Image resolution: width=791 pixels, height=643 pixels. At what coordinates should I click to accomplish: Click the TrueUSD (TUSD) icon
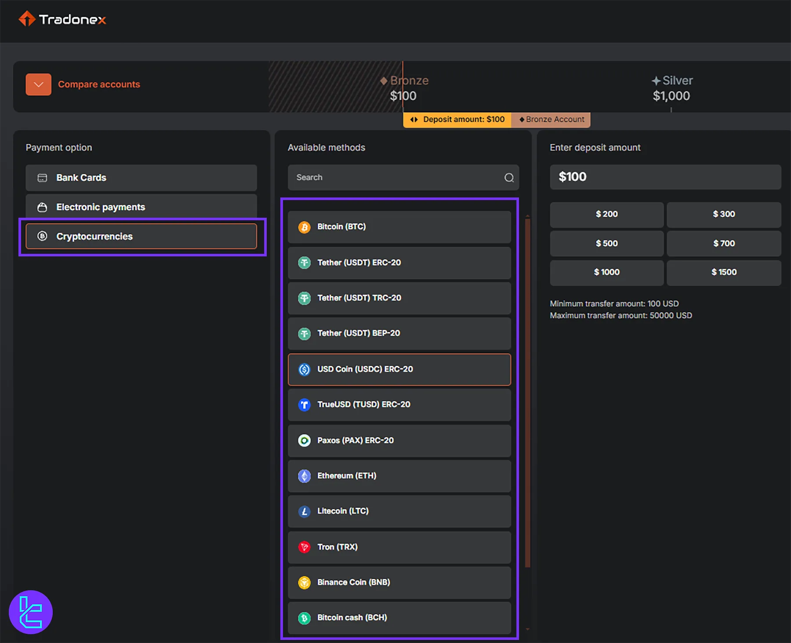(x=305, y=405)
